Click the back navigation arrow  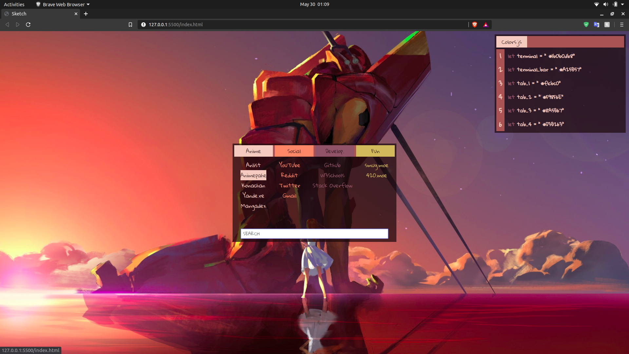[7, 24]
